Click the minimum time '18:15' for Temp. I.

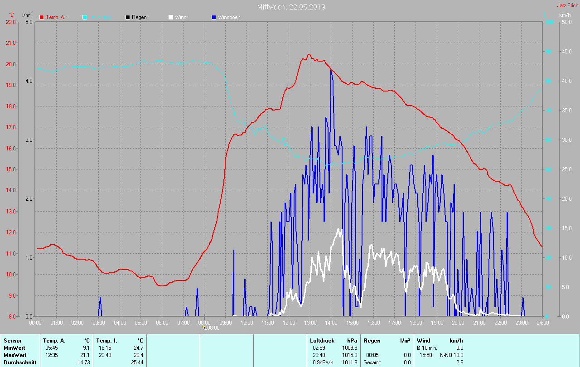[x=105, y=348]
